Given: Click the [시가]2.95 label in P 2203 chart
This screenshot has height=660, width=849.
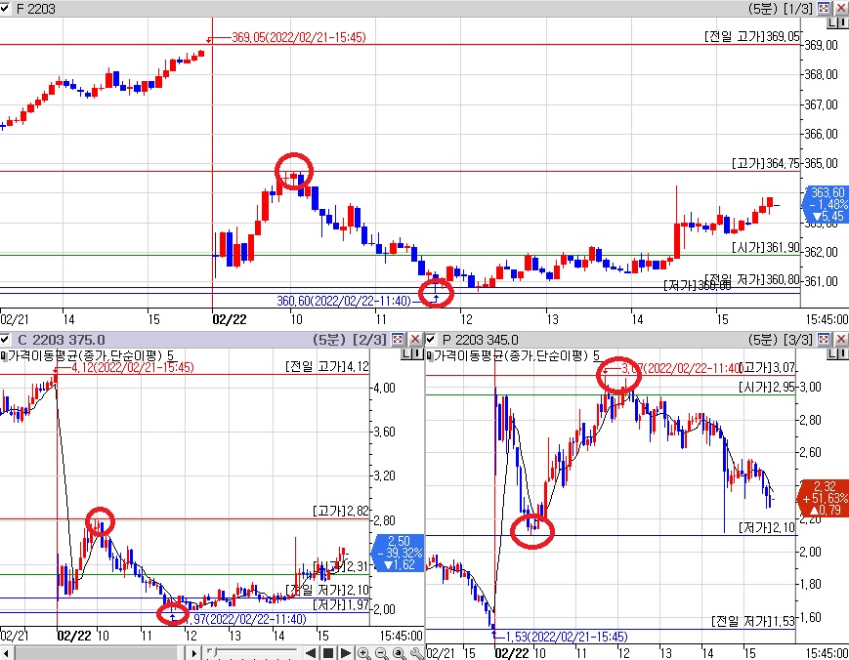Looking at the screenshot, I should 767,388.
